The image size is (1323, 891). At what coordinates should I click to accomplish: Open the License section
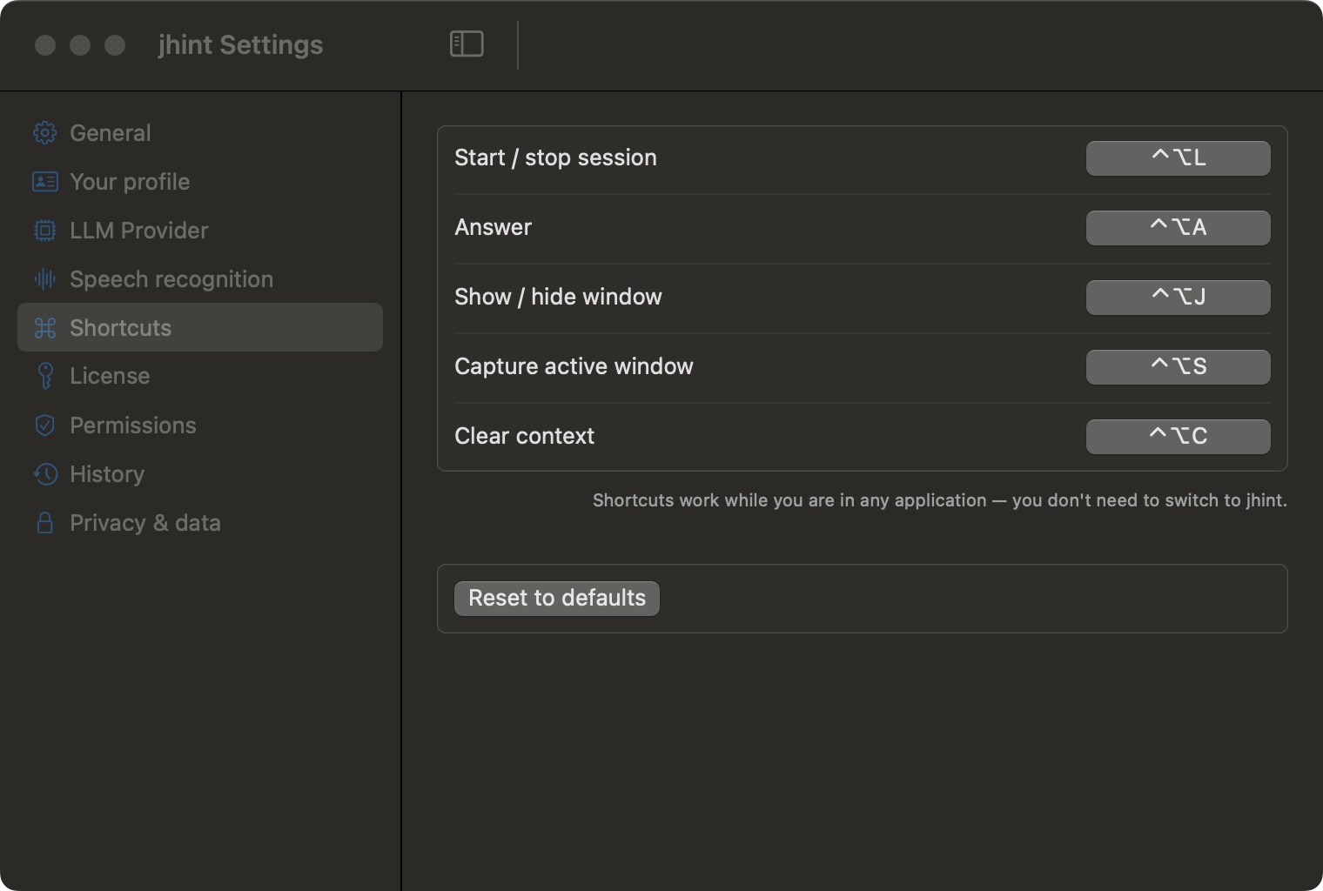click(200, 376)
